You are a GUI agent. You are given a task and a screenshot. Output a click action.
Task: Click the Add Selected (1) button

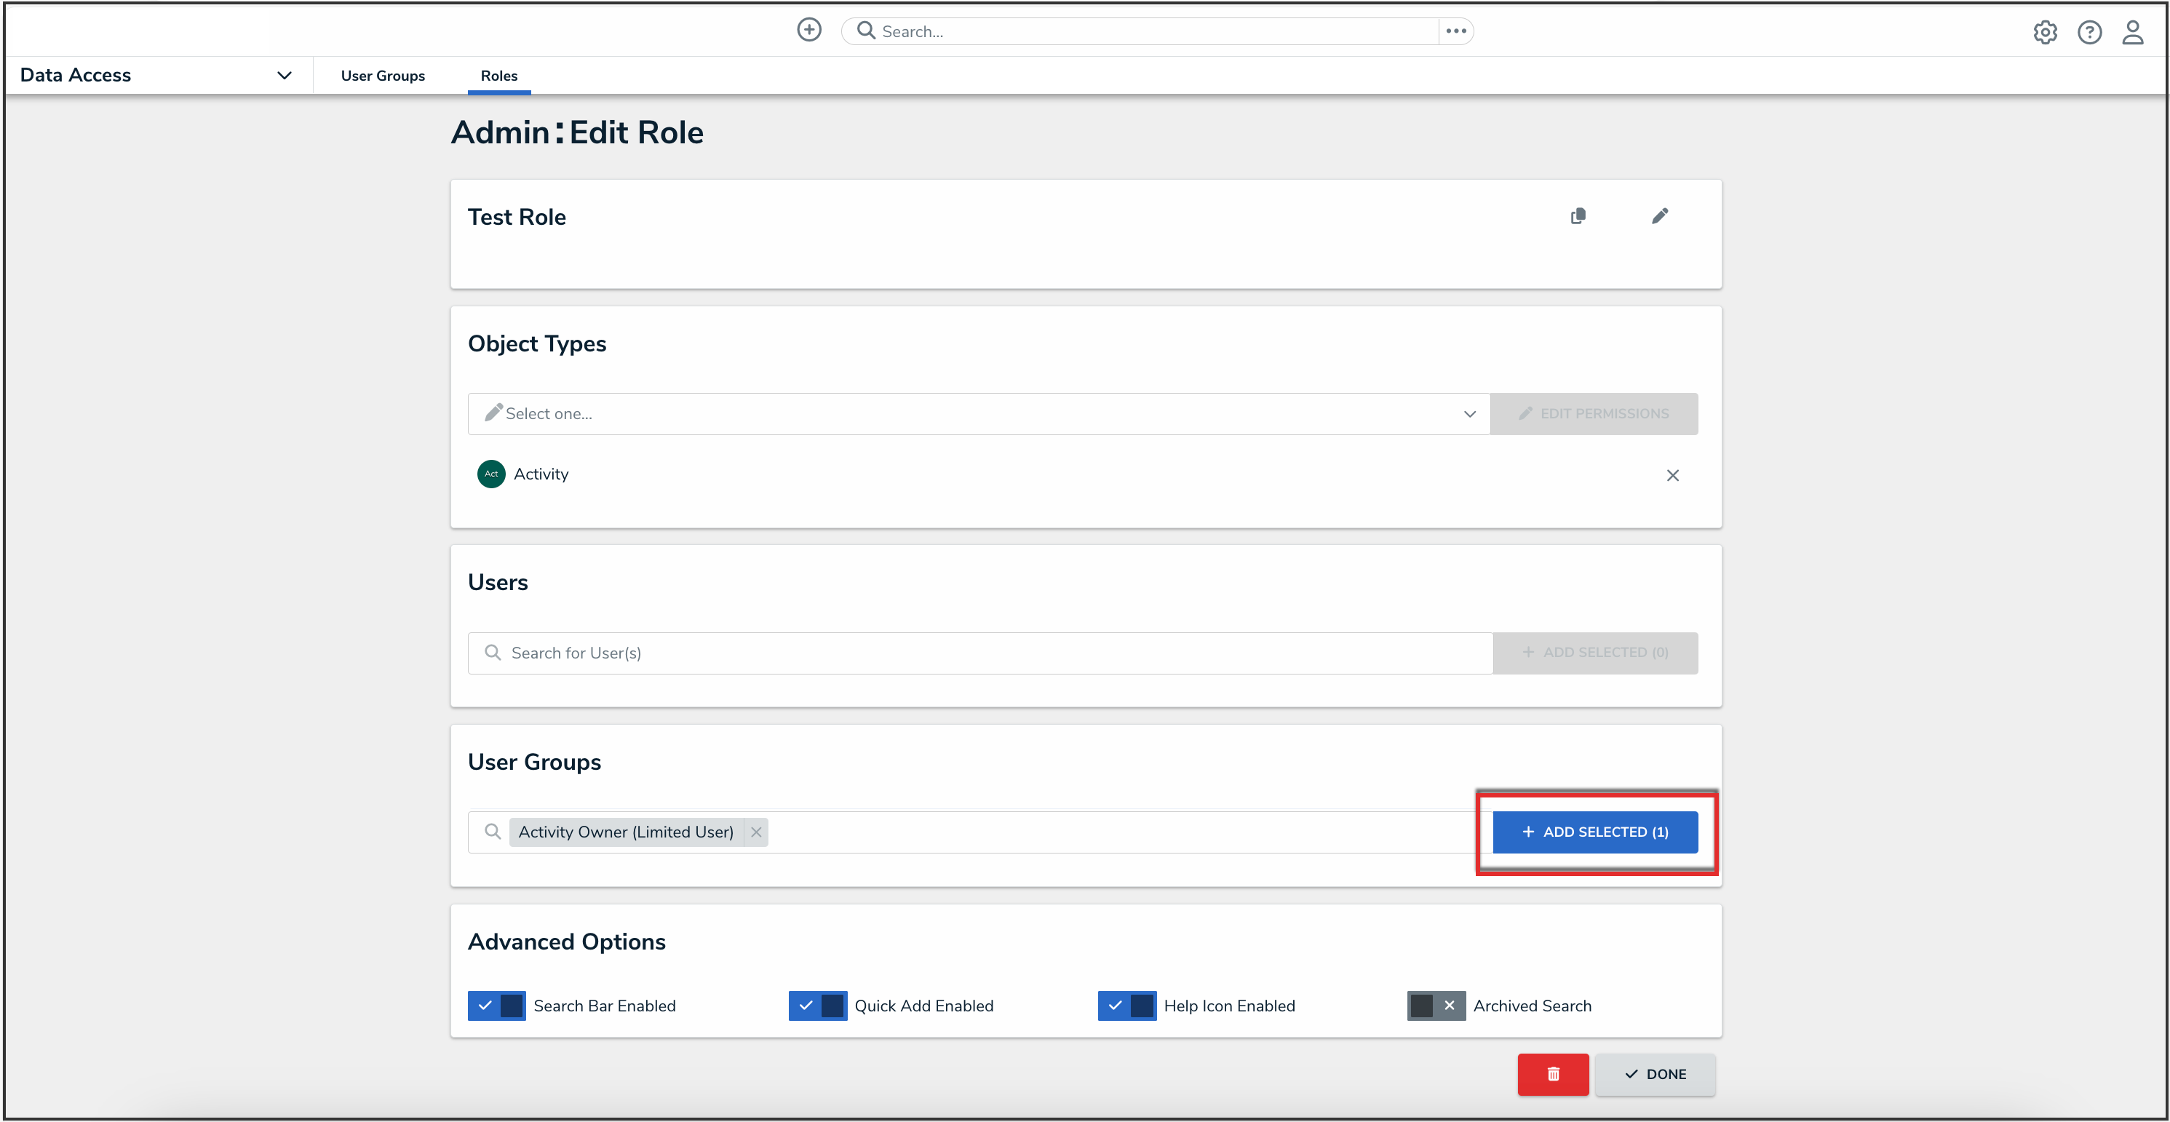pos(1594,832)
